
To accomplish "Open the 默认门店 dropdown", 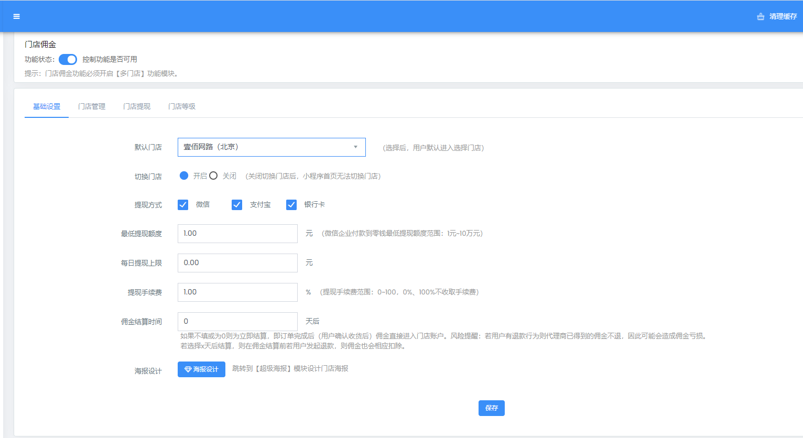I will (x=265, y=147).
